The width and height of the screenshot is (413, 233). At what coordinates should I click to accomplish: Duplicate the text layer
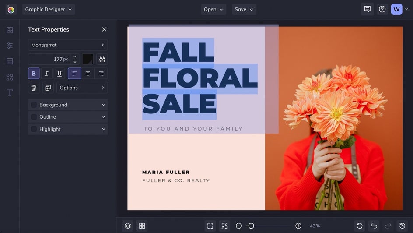pyautogui.click(x=48, y=88)
